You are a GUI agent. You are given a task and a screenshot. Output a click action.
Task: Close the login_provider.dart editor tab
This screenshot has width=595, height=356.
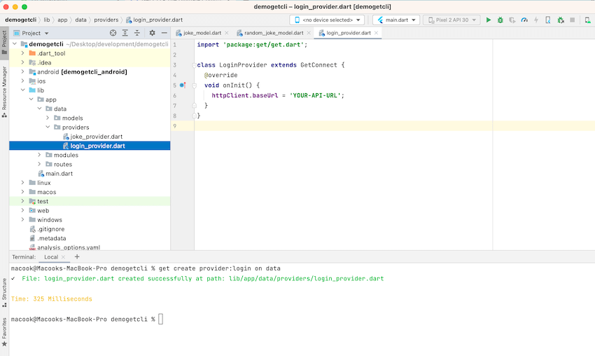(377, 33)
